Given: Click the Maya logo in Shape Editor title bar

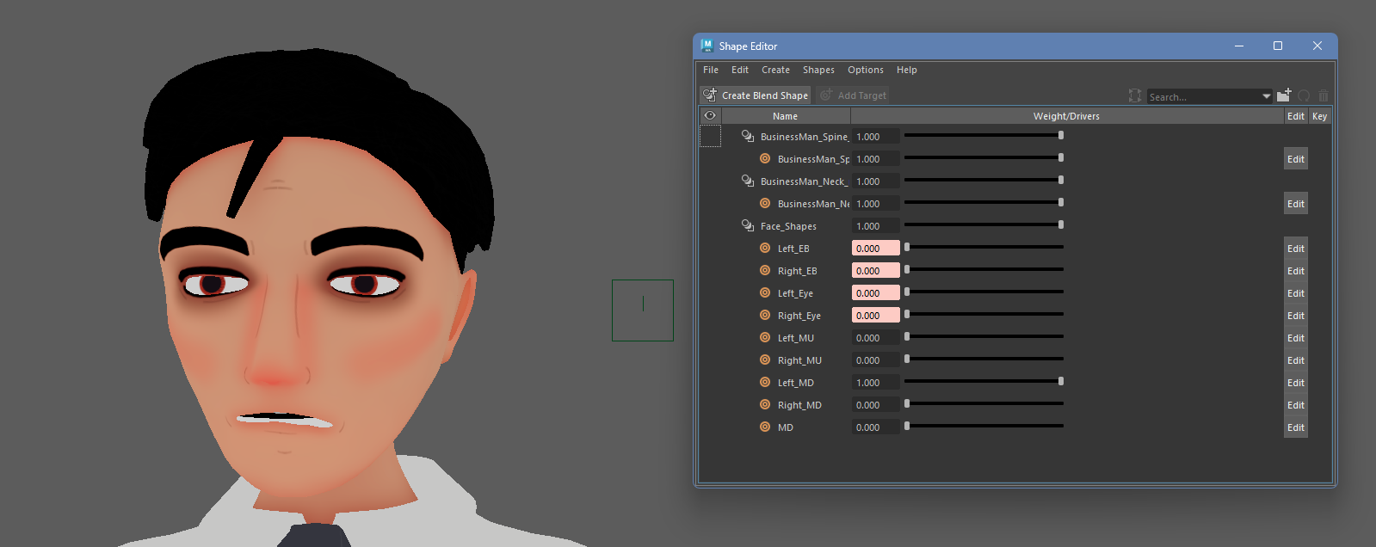Looking at the screenshot, I should [x=707, y=46].
